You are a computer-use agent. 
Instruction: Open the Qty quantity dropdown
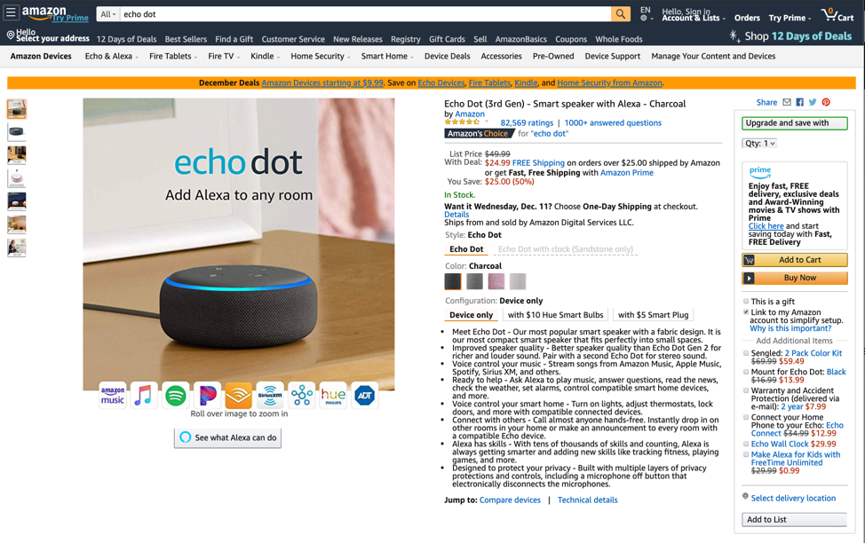coord(759,144)
